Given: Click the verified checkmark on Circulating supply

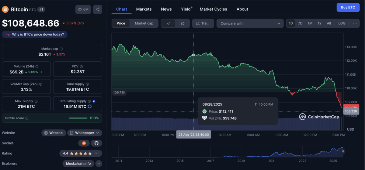Looking at the screenshot, I should point(94,101).
